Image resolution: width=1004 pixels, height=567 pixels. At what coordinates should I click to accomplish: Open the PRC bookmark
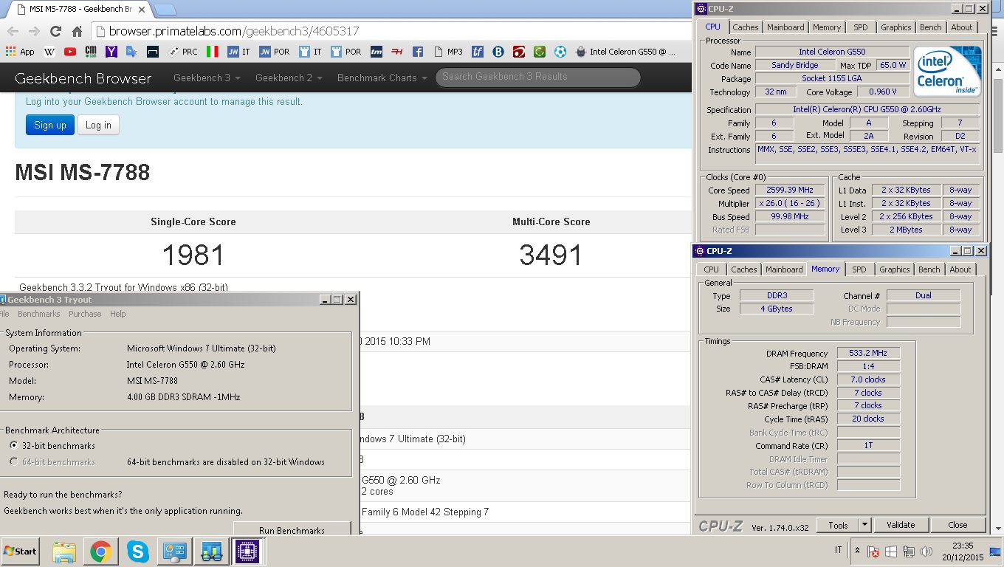(182, 52)
